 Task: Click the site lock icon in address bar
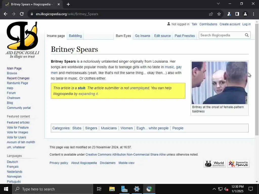pos(32,14)
